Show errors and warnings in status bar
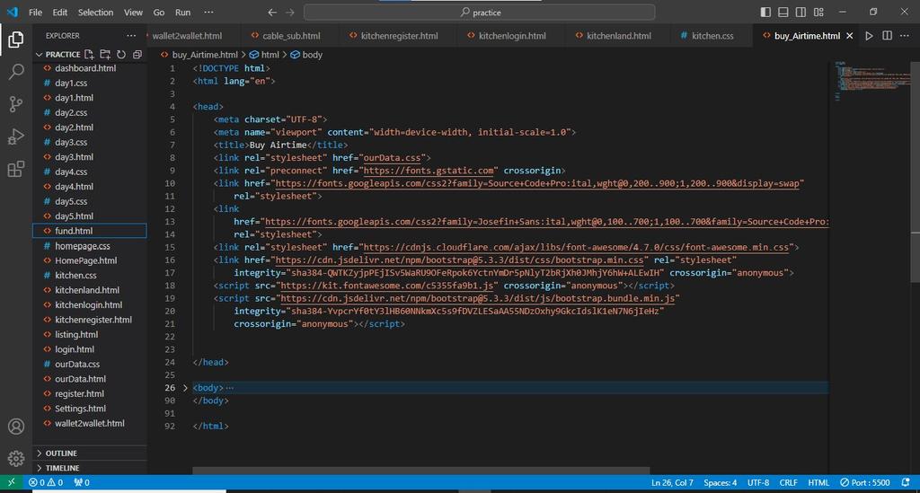The image size is (920, 493). (x=46, y=482)
